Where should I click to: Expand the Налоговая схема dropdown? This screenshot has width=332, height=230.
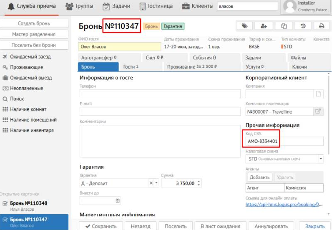pos(320,159)
